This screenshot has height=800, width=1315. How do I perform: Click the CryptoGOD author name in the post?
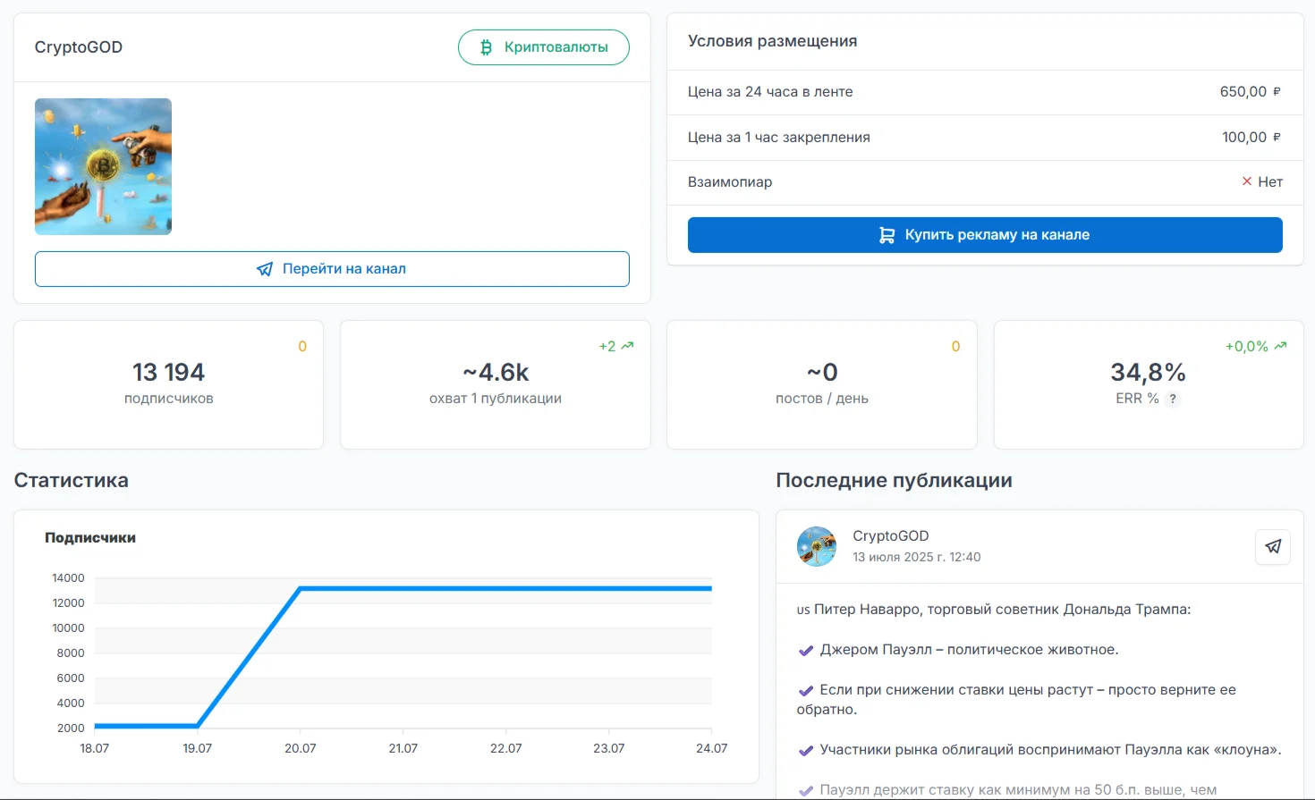point(890,535)
